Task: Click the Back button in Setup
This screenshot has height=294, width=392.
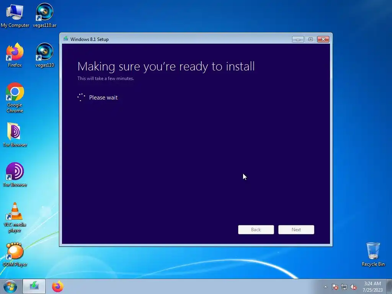Action: tap(256, 230)
